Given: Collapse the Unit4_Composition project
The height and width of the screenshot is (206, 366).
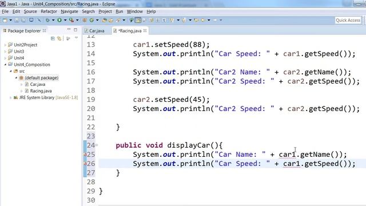Looking at the screenshot, I should point(5,65).
